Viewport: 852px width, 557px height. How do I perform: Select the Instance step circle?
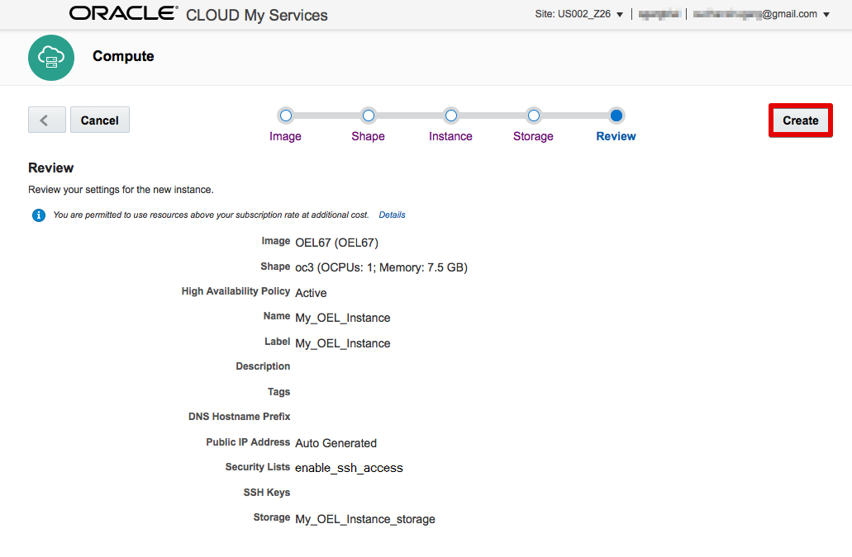click(x=450, y=116)
